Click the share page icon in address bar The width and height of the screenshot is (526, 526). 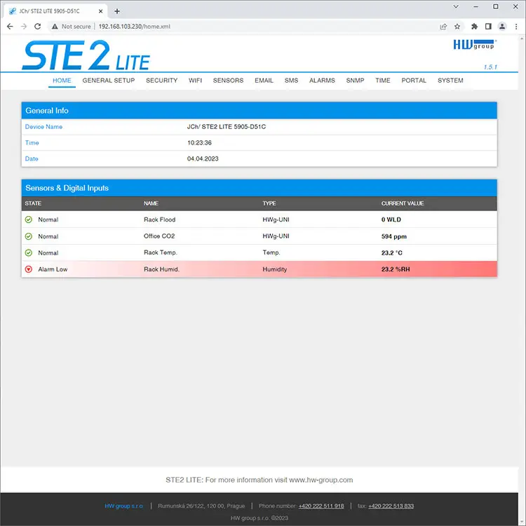(x=443, y=27)
